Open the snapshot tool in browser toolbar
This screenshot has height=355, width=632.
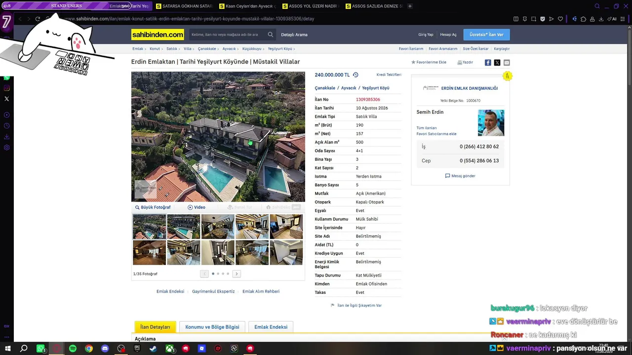534,19
